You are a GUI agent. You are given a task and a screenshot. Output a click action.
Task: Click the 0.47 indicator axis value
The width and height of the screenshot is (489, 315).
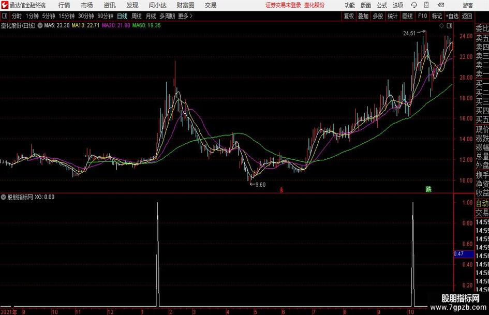(464, 254)
